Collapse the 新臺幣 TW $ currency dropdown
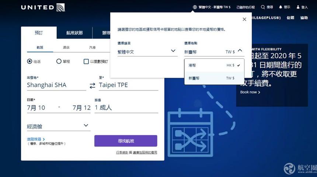Image resolution: width=317 pixels, height=177 pixels. point(214,52)
